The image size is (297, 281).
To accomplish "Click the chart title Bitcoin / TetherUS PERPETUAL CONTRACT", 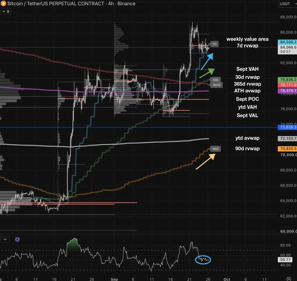I will [56, 3].
